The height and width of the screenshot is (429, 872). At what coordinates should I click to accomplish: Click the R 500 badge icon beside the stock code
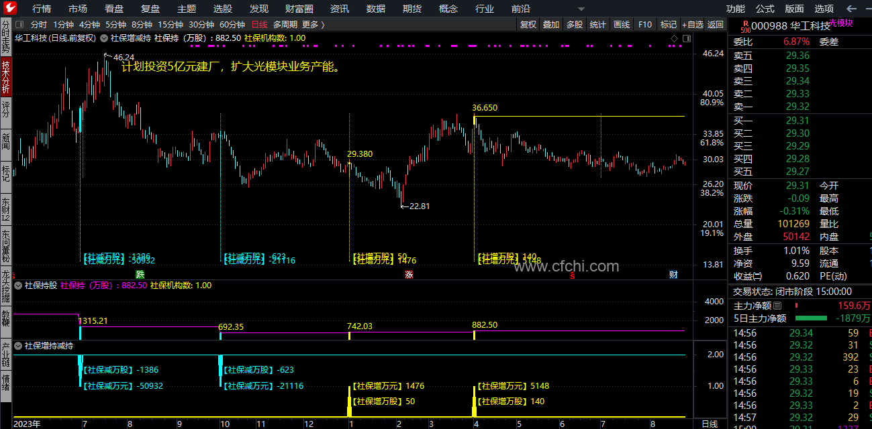click(x=745, y=25)
